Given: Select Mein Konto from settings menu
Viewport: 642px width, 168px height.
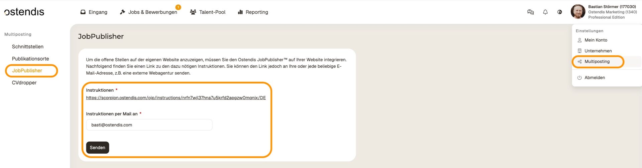Looking at the screenshot, I should pyautogui.click(x=596, y=40).
